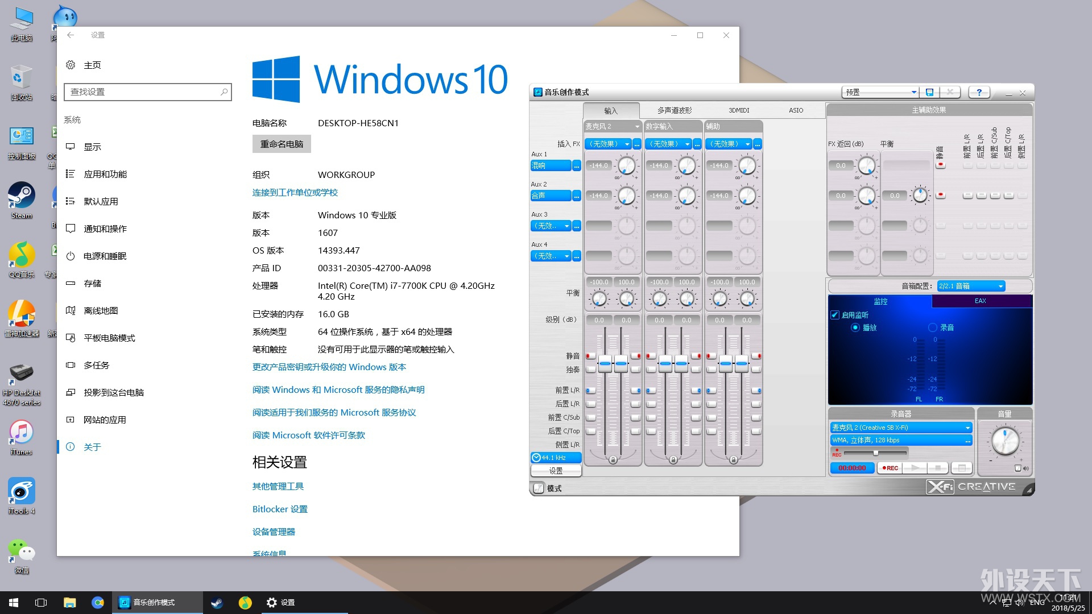Open 微信 desktop icon
1092x614 pixels.
[x=22, y=555]
